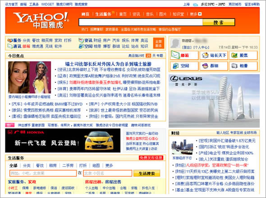Click the 小时工 link under 家庭服务

coord(13,188)
